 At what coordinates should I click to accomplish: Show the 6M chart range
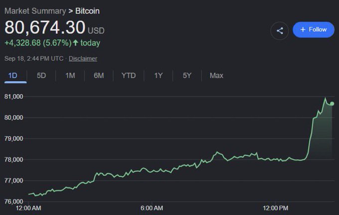coord(99,76)
